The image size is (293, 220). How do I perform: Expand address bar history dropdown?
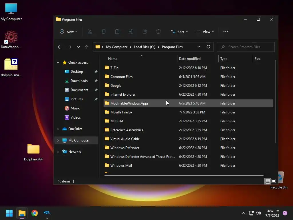[199, 47]
